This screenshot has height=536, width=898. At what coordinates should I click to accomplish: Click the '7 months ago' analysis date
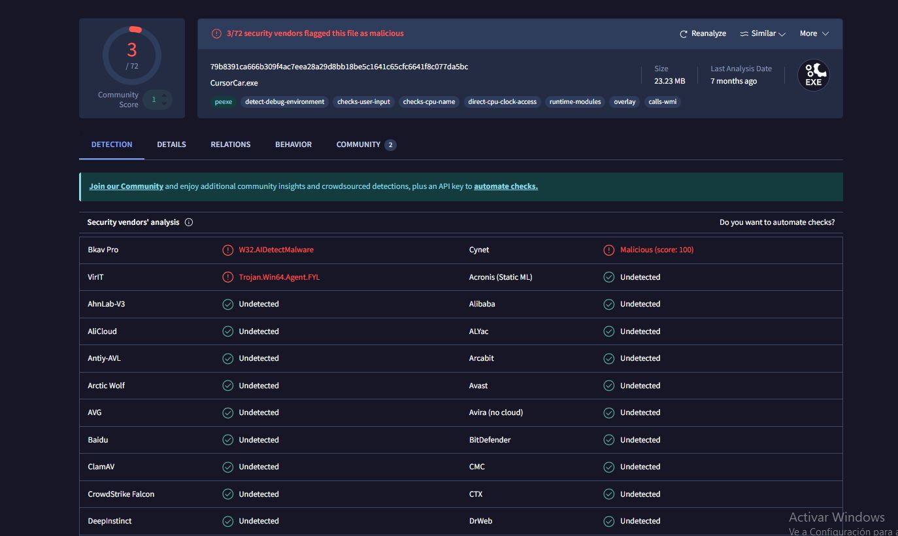(734, 81)
